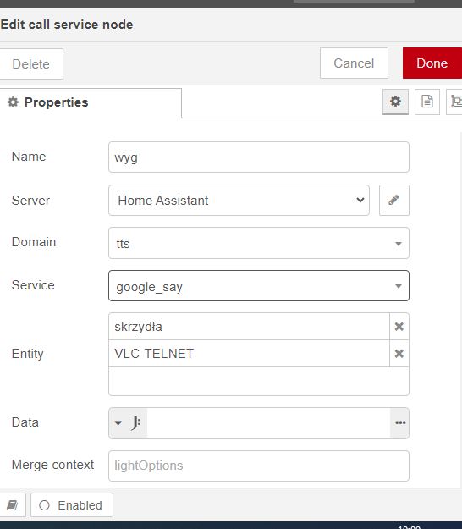
Task: Focus the Merge context input field
Action: tap(259, 466)
